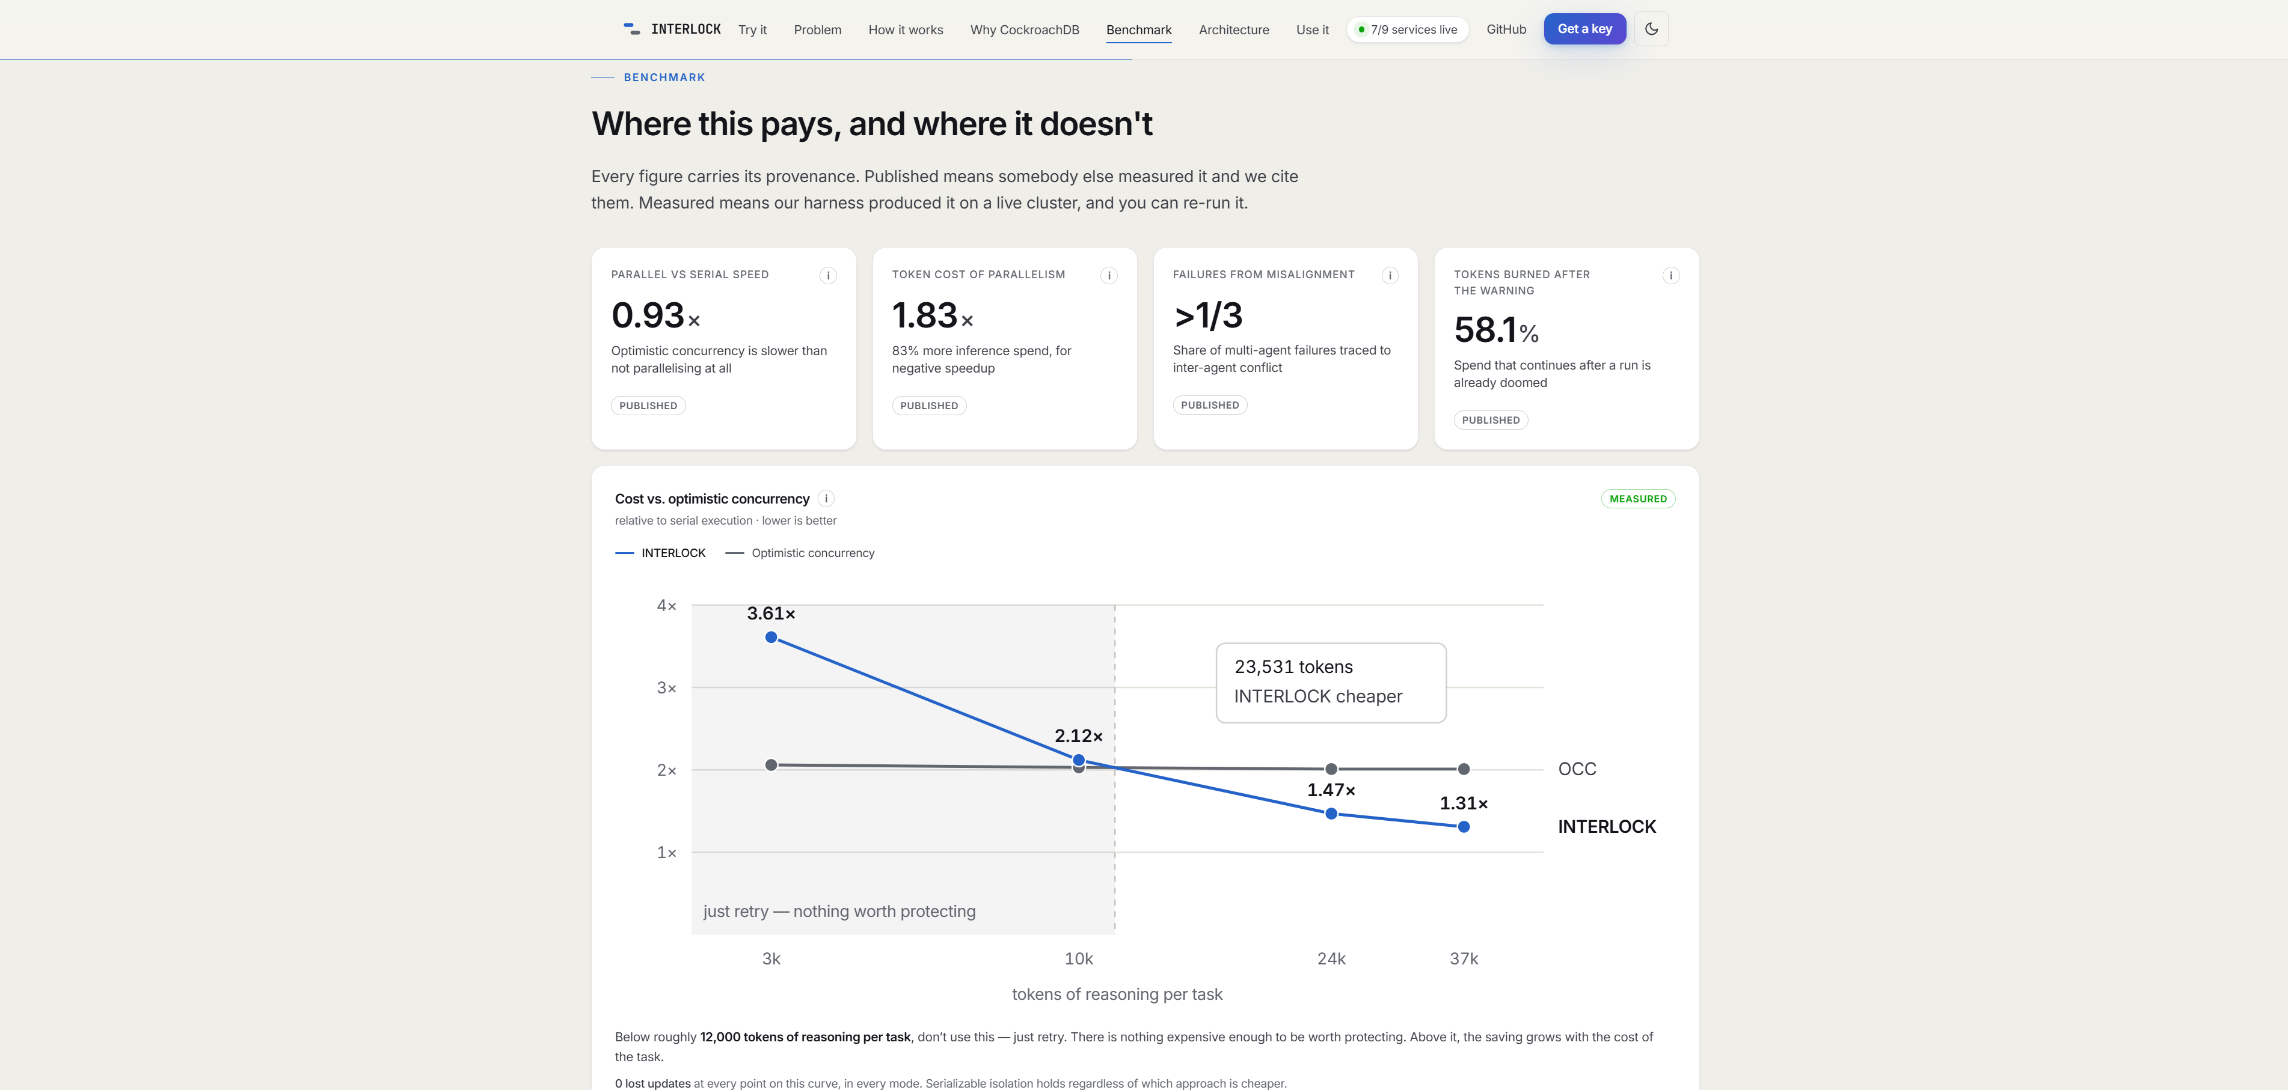Click the INTERLOCK logo icon
The height and width of the screenshot is (1090, 2288).
pyautogui.click(x=631, y=29)
